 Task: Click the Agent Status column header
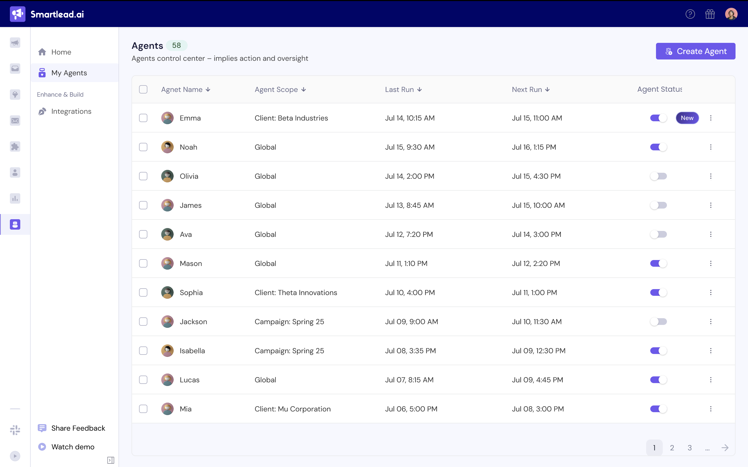[x=660, y=89]
